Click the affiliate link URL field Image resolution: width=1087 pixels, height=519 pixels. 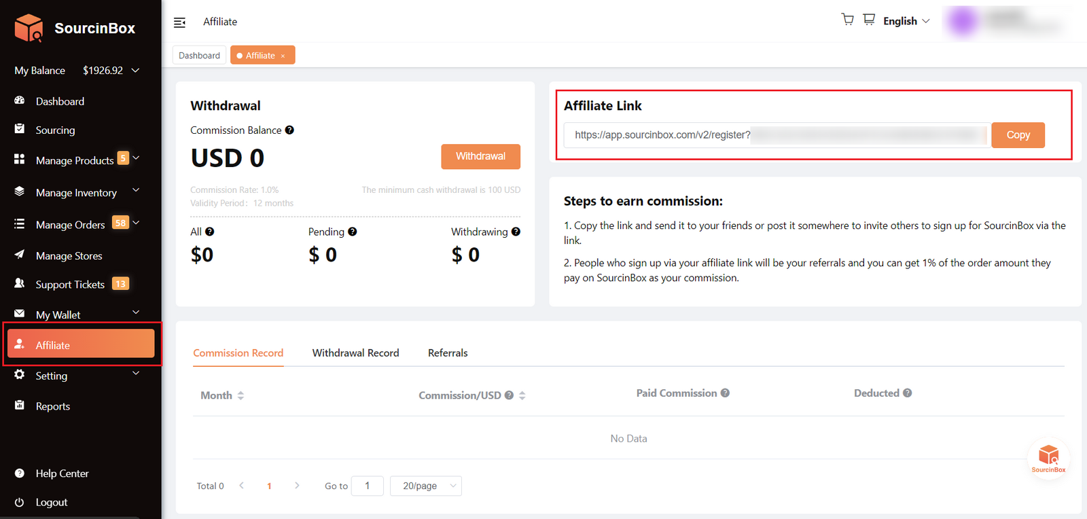[777, 135]
